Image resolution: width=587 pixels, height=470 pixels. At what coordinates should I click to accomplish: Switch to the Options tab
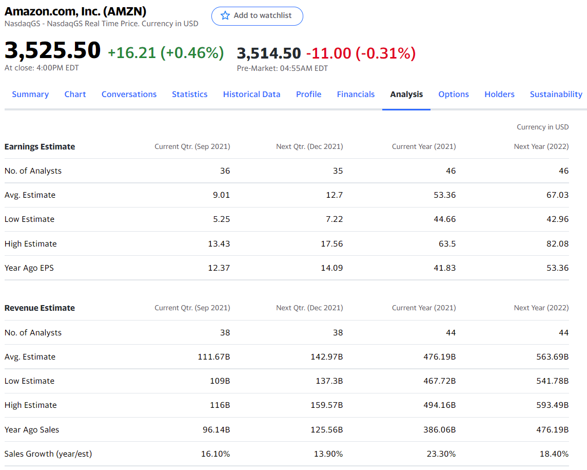coord(454,94)
